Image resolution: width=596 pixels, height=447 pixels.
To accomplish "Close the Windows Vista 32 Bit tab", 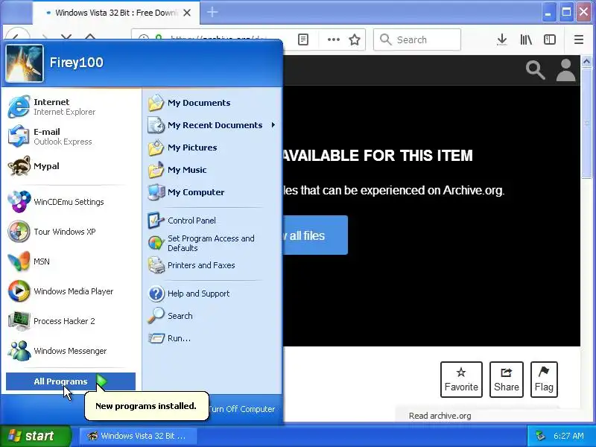I will click(x=187, y=13).
